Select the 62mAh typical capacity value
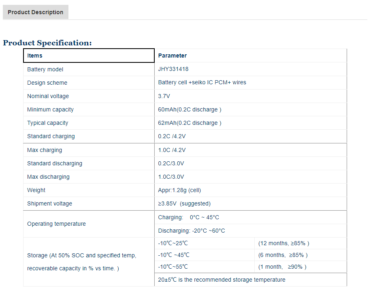This screenshot has height=293, width=371. tap(190, 123)
